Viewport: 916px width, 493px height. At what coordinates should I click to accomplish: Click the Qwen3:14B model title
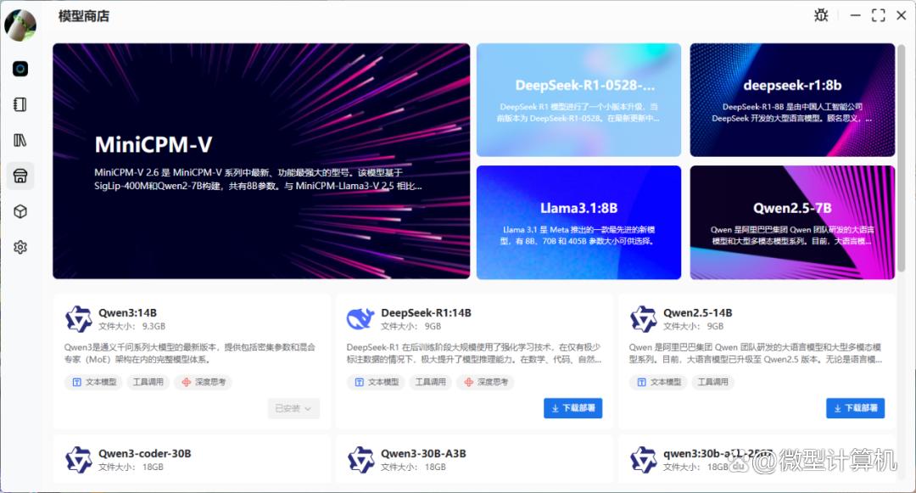point(127,313)
